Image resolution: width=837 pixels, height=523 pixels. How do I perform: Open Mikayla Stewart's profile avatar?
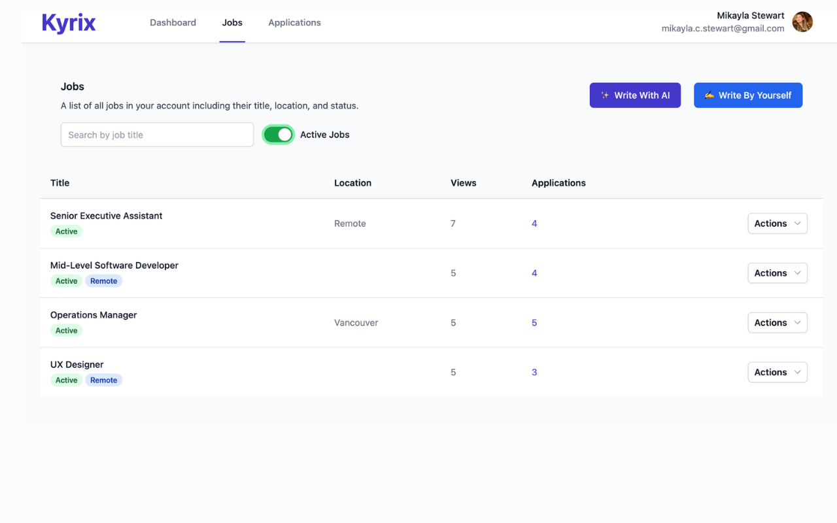802,22
